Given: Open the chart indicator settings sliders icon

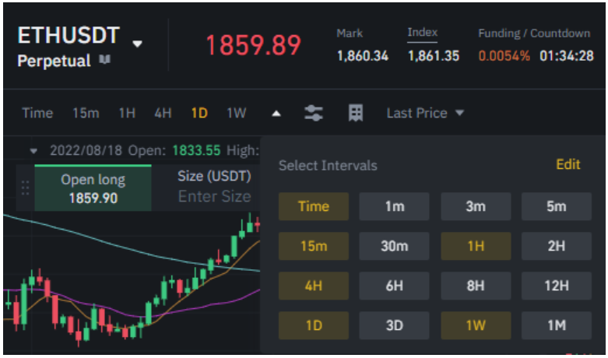Looking at the screenshot, I should 314,113.
